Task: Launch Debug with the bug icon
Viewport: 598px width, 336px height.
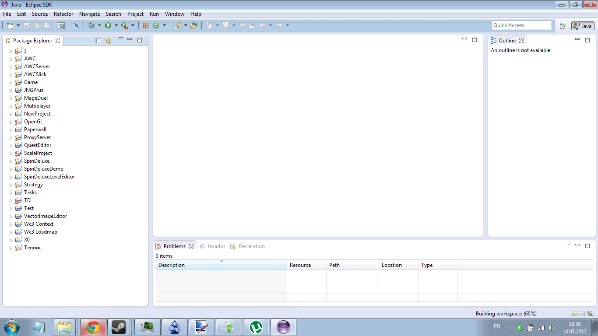Action: click(91, 25)
